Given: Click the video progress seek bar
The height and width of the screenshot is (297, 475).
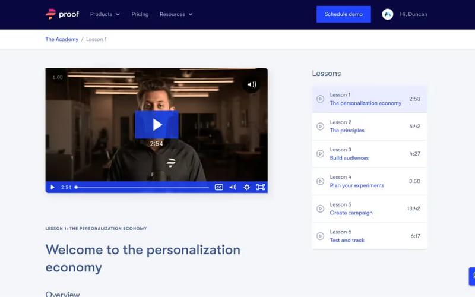Looking at the screenshot, I should tap(142, 187).
